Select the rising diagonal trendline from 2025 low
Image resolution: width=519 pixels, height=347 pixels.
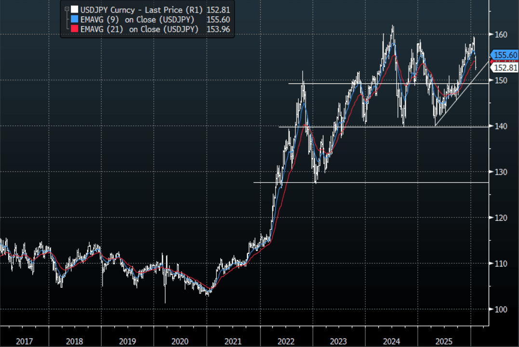coord(463,92)
